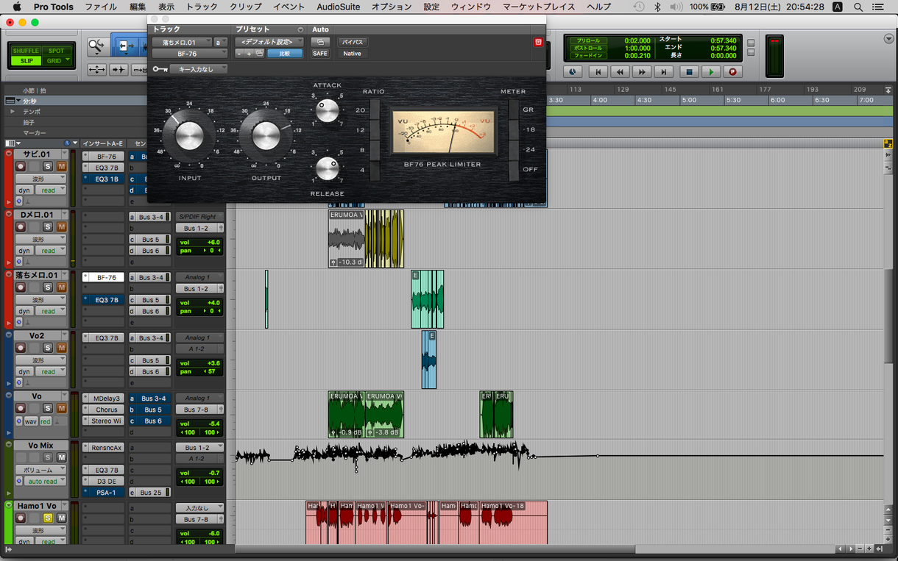Solo the サビ.01 track
Screen dimensions: 898x561
[48, 166]
